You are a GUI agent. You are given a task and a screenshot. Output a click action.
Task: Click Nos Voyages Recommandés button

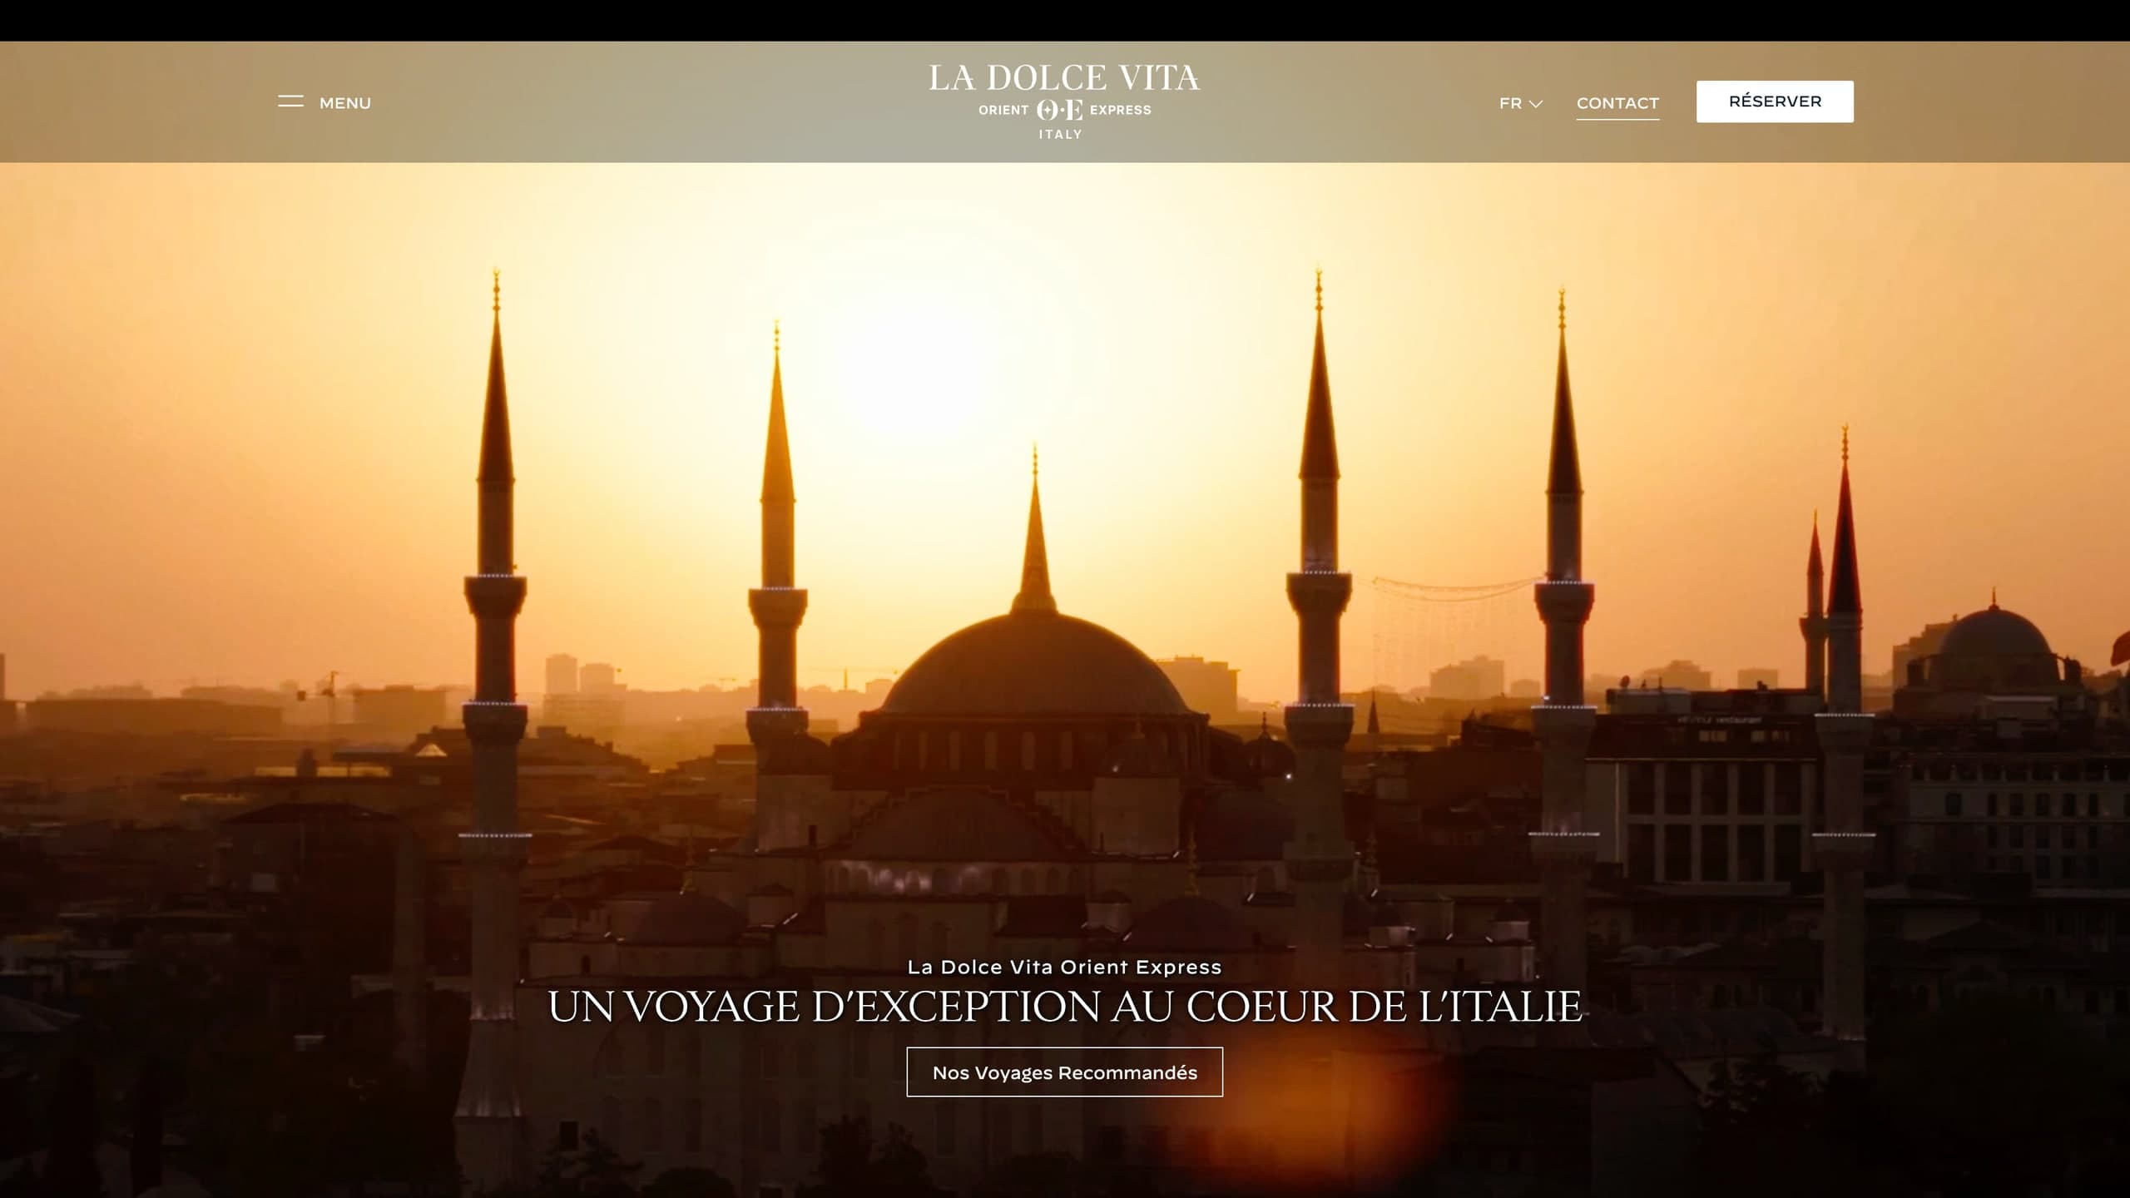pos(1064,1072)
